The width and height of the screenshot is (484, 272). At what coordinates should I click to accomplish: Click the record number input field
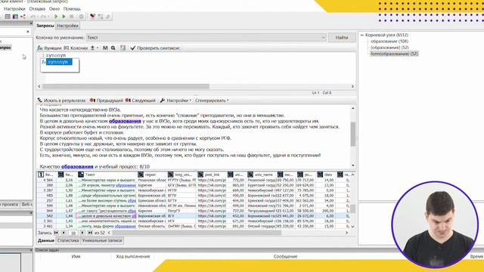[x=73, y=233]
